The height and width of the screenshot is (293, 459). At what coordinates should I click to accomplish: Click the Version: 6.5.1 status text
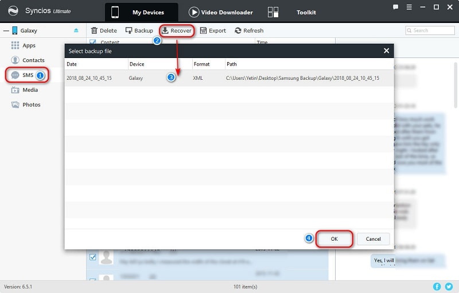18,287
